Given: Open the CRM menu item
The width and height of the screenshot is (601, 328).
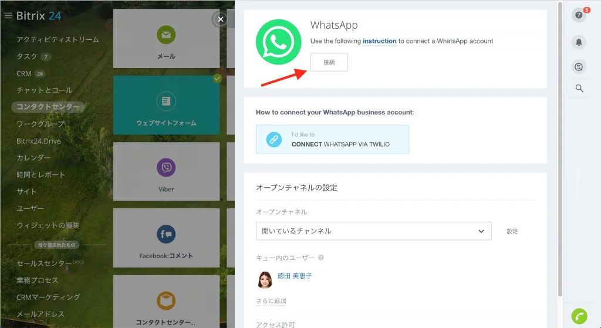Looking at the screenshot, I should tap(23, 73).
